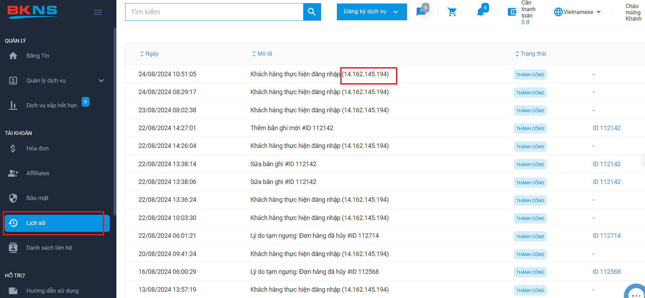Open Danh sách liên hệ menu item

coord(49,248)
